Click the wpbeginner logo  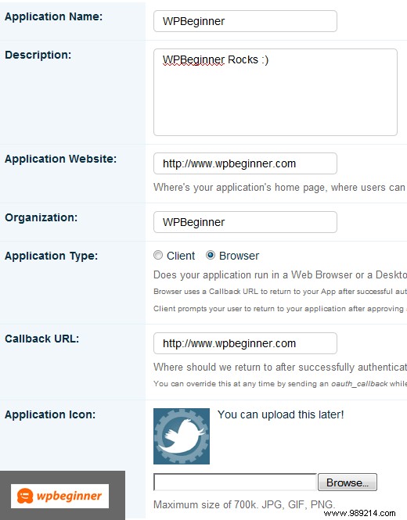click(59, 496)
